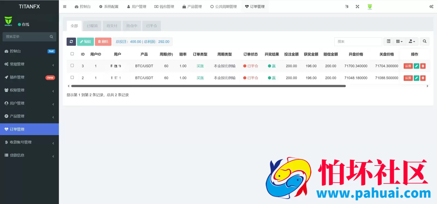
Task: Toggle the sidebar hamburger menu
Action: pos(65,7)
